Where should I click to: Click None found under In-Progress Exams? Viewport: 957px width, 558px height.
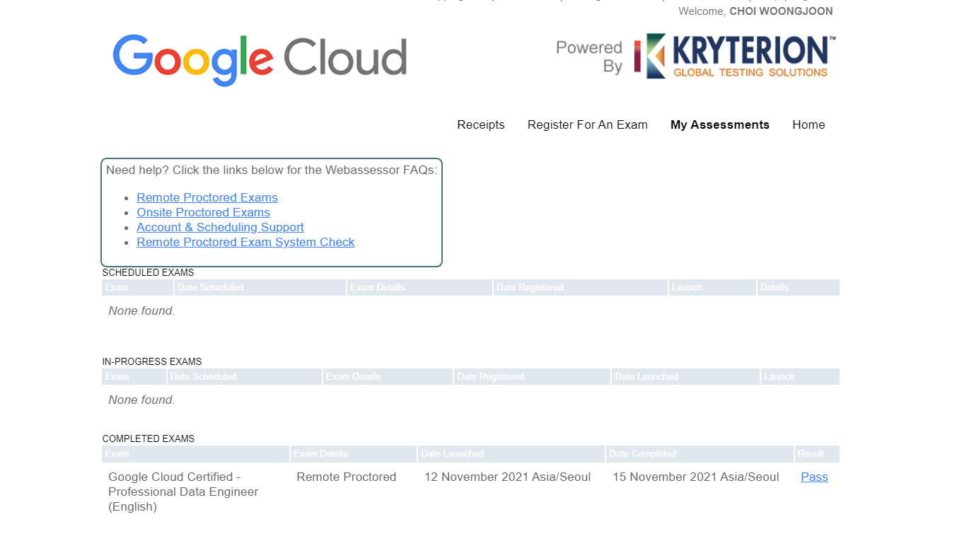pos(141,400)
